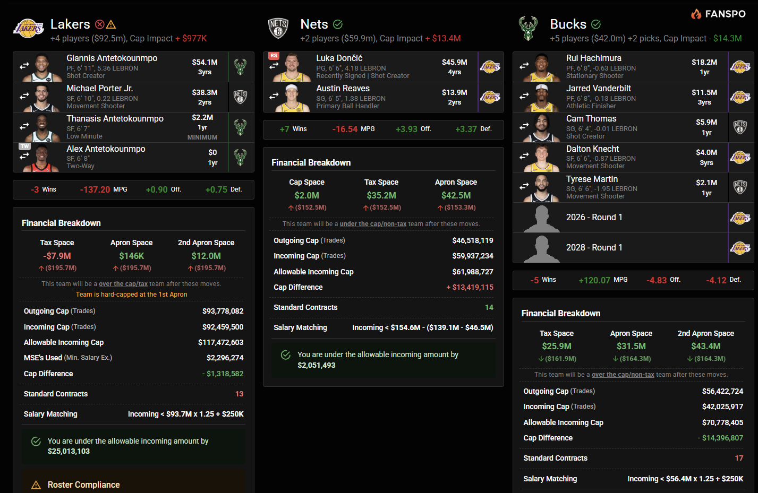Viewport: 758px width, 493px height.
Task: Click Nets origin logo on Cam Thomas row
Action: coord(740,127)
